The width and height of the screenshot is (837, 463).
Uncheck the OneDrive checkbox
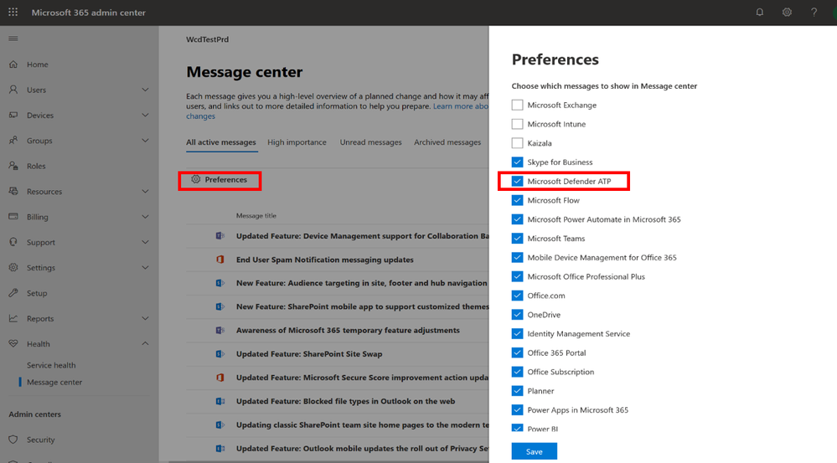[x=517, y=315]
